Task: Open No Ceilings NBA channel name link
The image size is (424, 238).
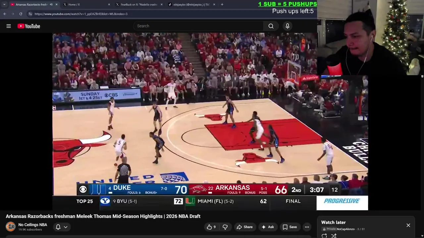Action: [33, 225]
